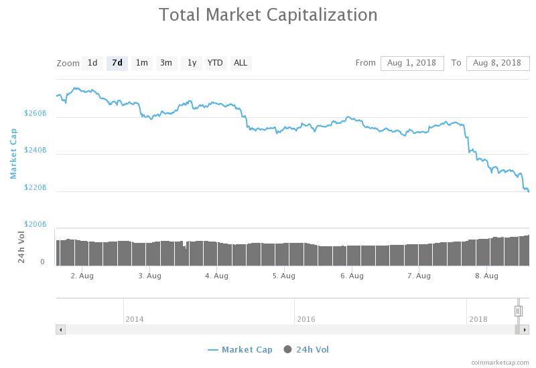Set zoom range to 3m
This screenshot has width=536, height=368.
point(165,63)
